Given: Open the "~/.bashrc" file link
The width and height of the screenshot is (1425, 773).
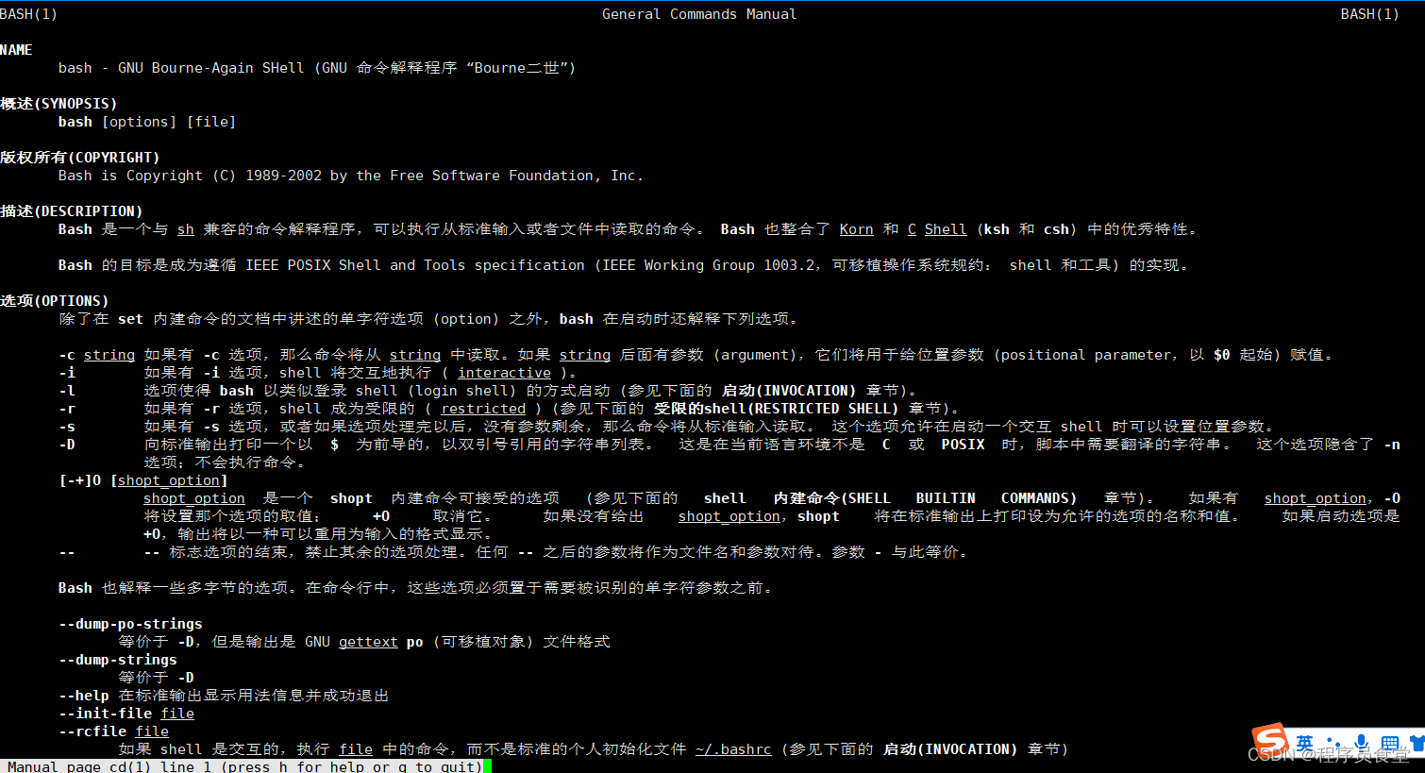Looking at the screenshot, I should [x=733, y=748].
